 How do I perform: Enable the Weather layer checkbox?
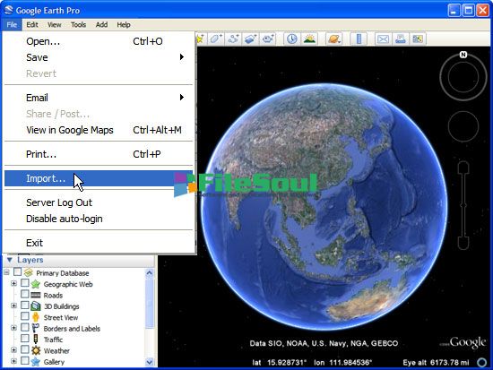25,349
